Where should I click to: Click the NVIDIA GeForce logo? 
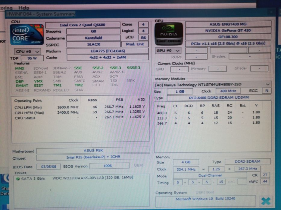168,34
